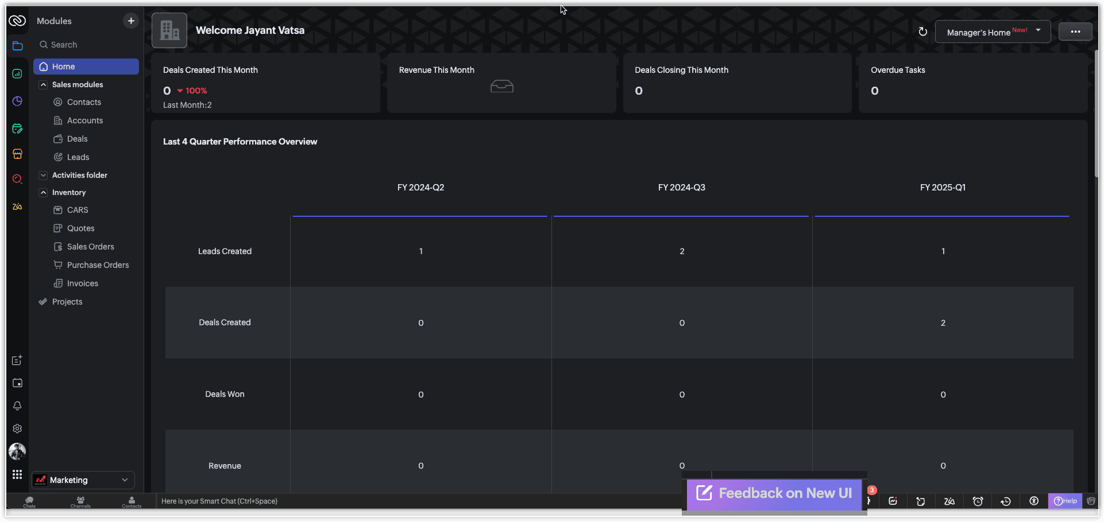
Task: Select the FY 2025-Q1 column header
Action: coord(943,188)
